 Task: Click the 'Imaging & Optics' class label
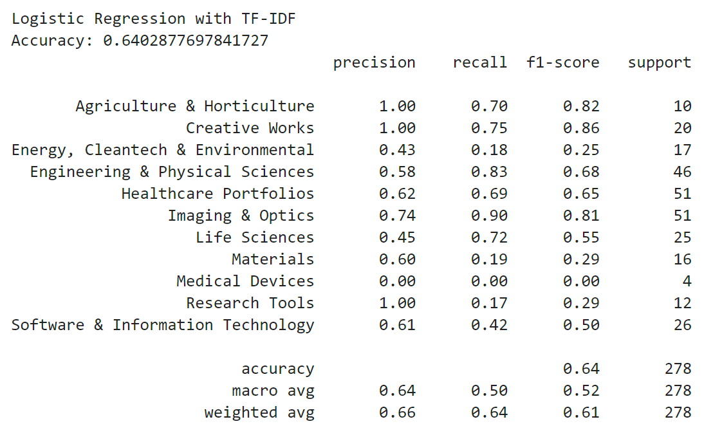tap(241, 216)
